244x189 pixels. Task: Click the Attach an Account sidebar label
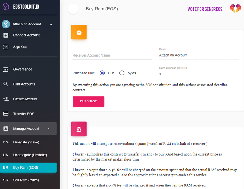(27, 24)
